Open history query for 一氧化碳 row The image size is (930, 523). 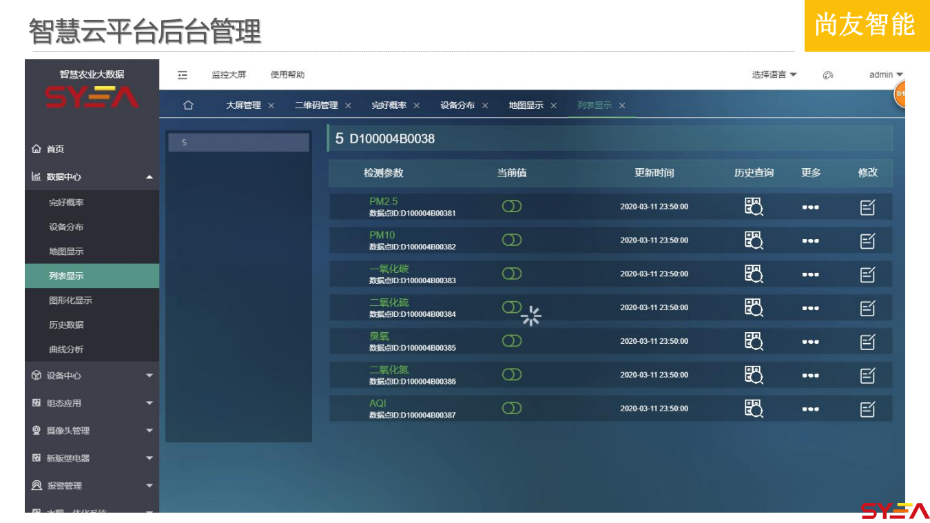tap(754, 274)
